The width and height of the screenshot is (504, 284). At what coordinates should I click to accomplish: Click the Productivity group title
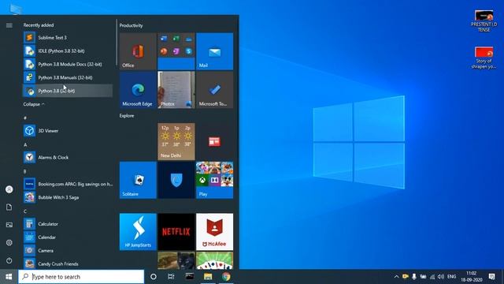[x=132, y=25]
